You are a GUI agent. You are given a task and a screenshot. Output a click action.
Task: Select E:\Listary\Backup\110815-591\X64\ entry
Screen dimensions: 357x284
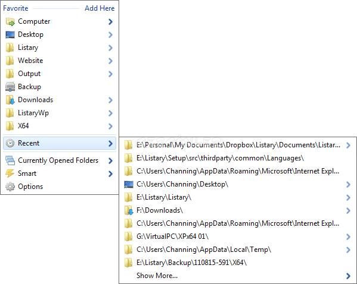point(238,263)
